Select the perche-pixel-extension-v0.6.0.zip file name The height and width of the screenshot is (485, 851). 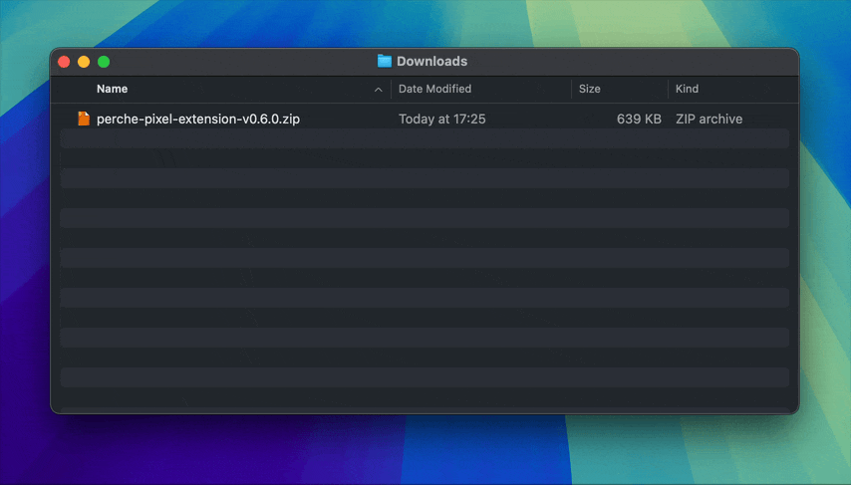pyautogui.click(x=197, y=119)
